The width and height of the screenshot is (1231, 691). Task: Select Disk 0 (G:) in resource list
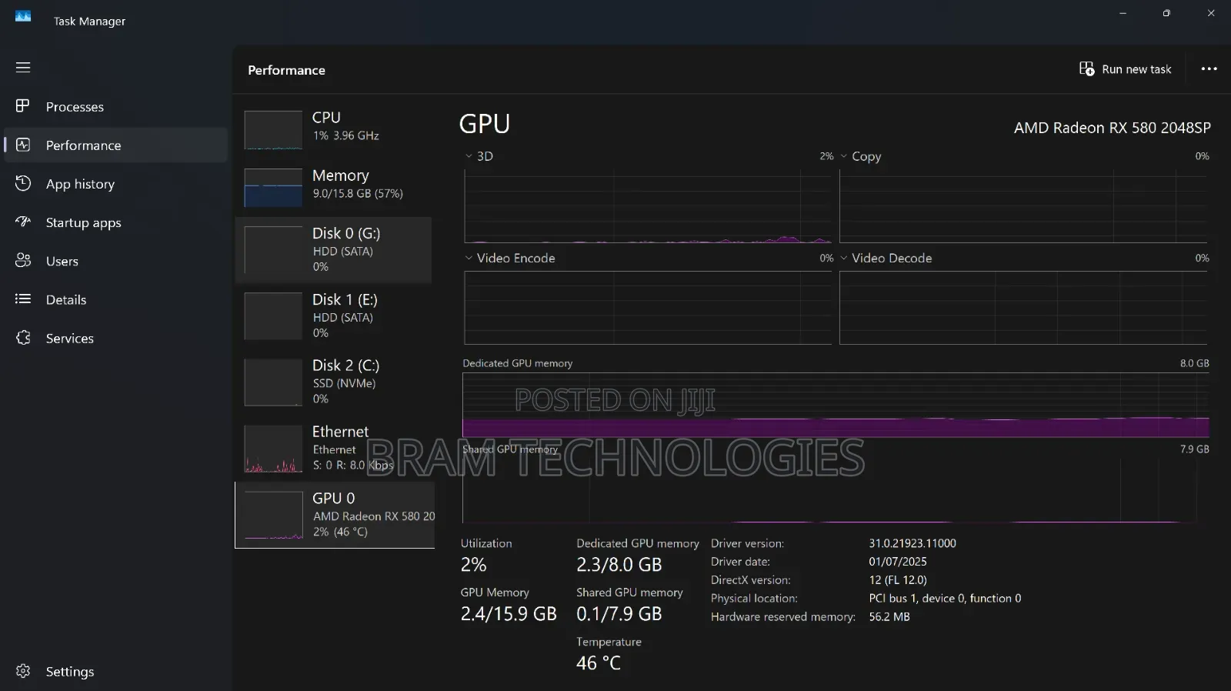point(334,249)
